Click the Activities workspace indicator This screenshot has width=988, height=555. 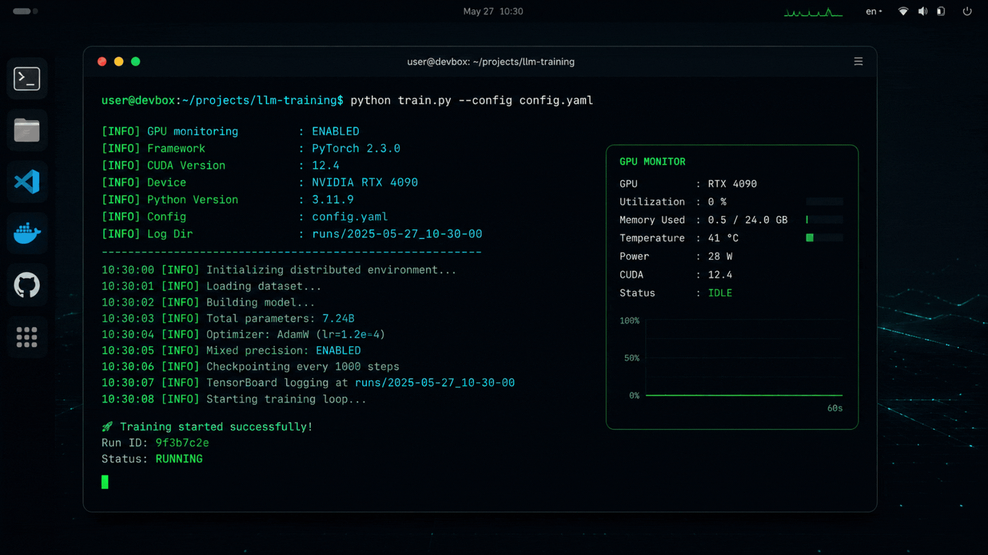(x=25, y=11)
